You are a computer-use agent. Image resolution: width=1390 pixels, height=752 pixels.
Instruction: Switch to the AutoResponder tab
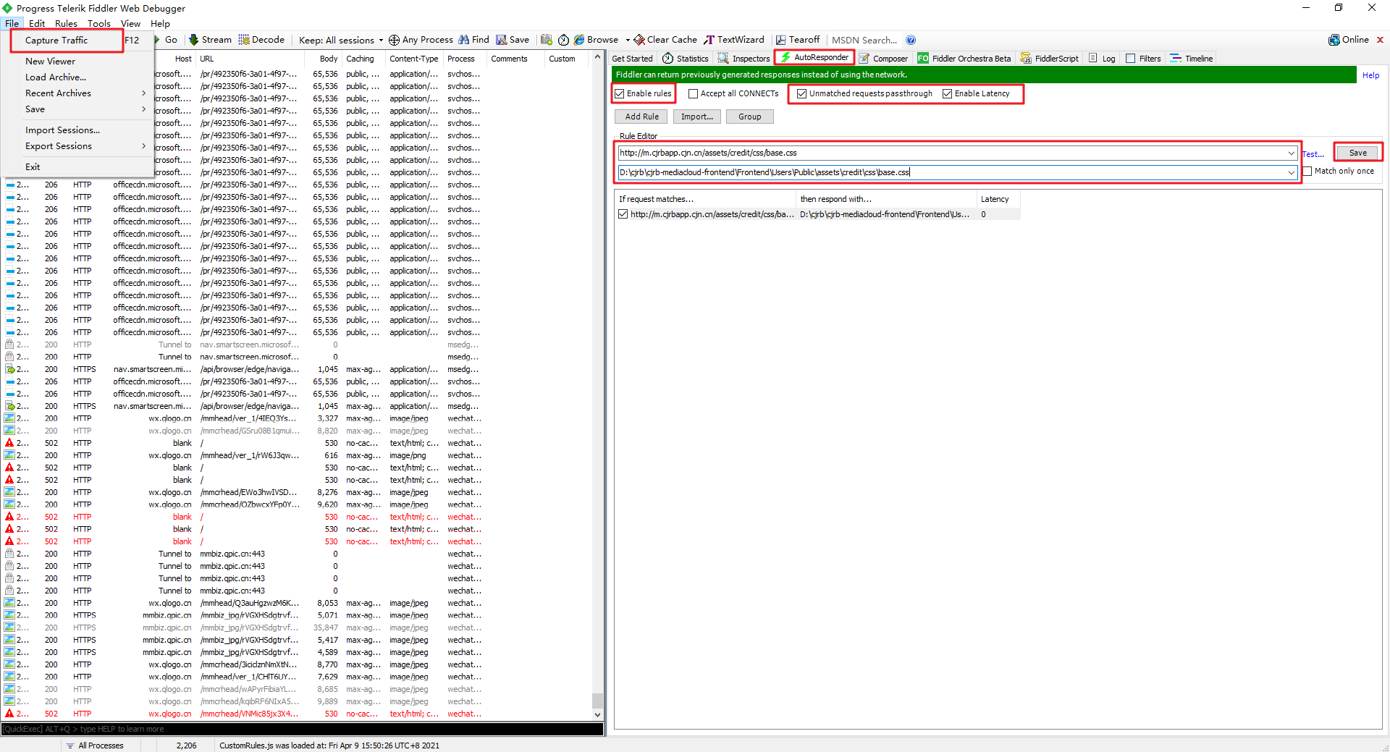pyautogui.click(x=814, y=57)
